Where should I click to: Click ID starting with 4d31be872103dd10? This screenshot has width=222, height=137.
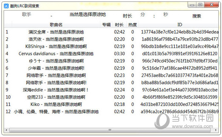[180, 104]
